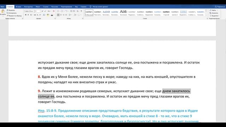Open the Рецензирование ribbon tab
This screenshot has height=127, width=226.
click(x=66, y=7)
